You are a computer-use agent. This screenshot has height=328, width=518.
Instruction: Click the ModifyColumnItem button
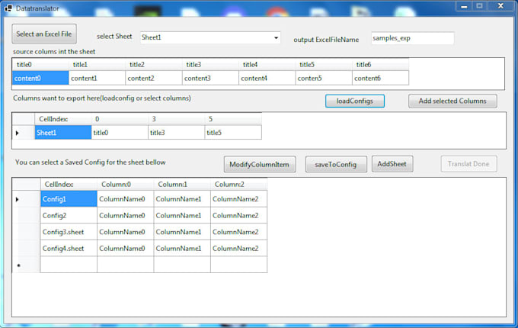click(x=260, y=164)
